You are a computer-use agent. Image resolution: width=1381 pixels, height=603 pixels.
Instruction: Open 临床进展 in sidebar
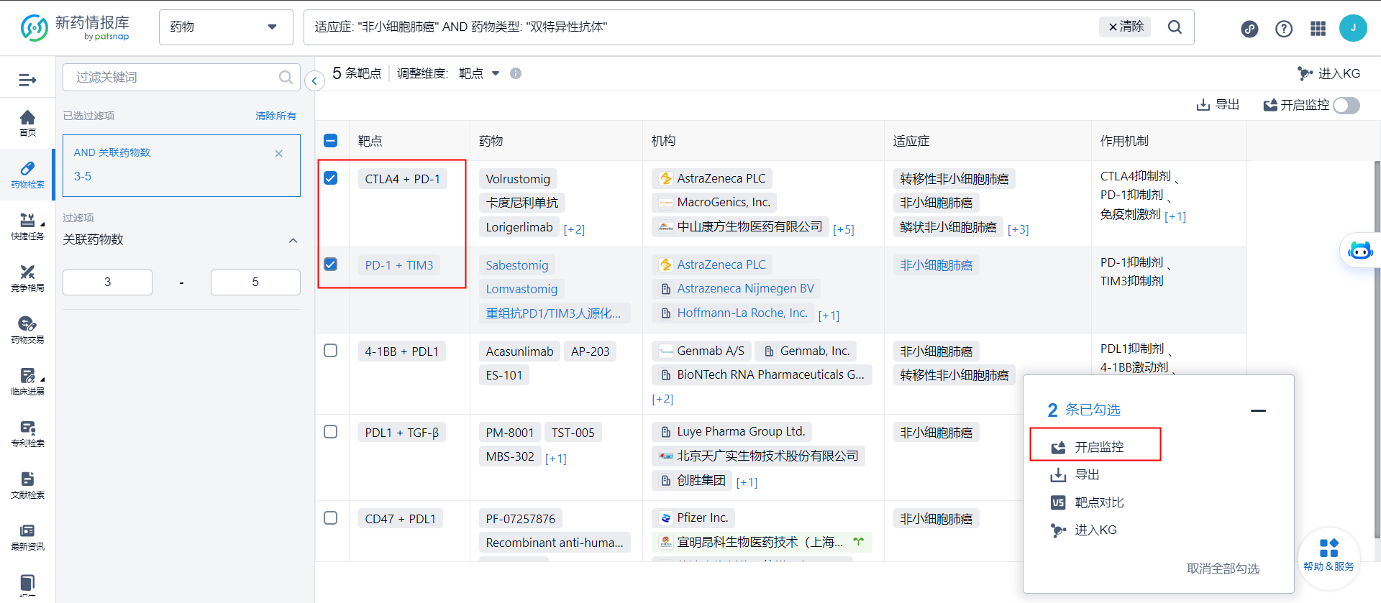(x=27, y=382)
